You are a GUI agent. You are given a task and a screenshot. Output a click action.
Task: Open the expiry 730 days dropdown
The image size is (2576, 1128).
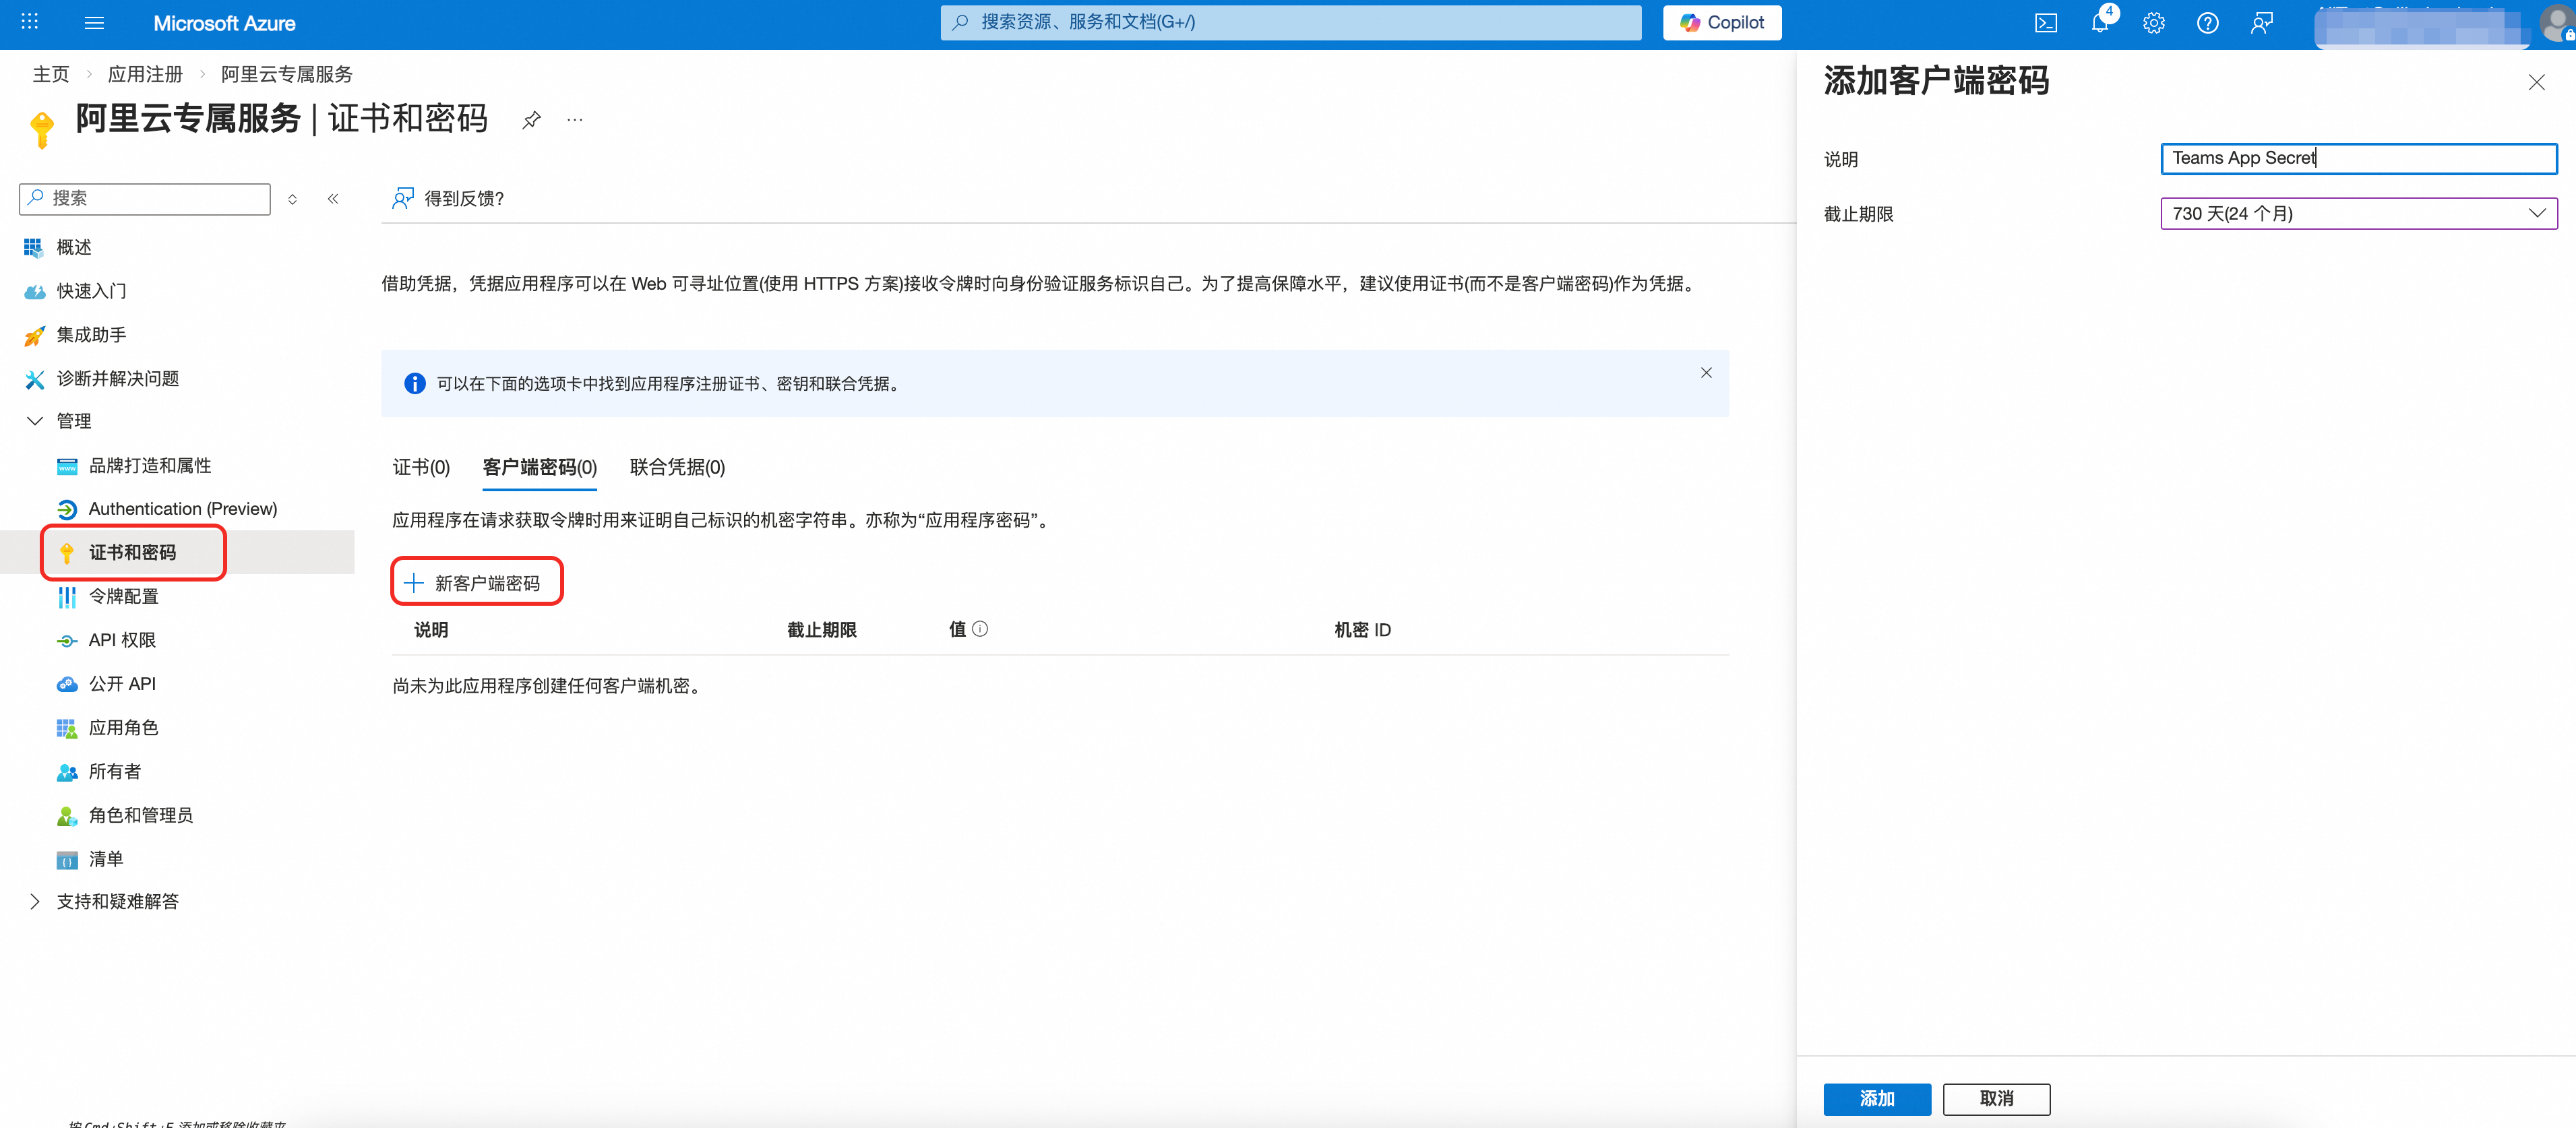(2358, 213)
